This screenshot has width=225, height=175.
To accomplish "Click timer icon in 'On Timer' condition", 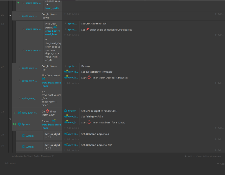I will point(48,111).
